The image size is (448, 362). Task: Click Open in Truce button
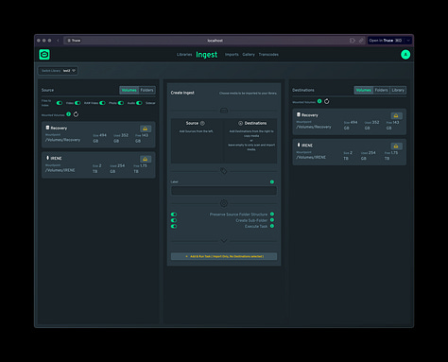tap(386, 41)
